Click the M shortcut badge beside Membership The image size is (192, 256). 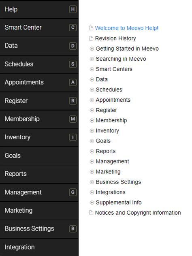(x=73, y=119)
